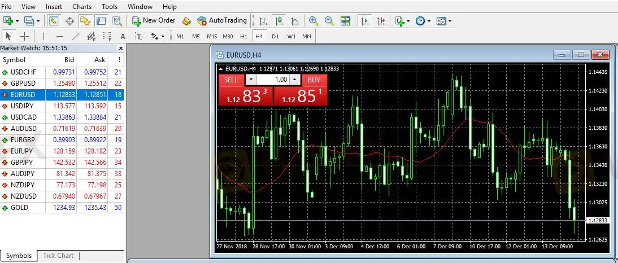Switch to the Tick Chart tab
This screenshot has height=263, width=618.
click(58, 256)
